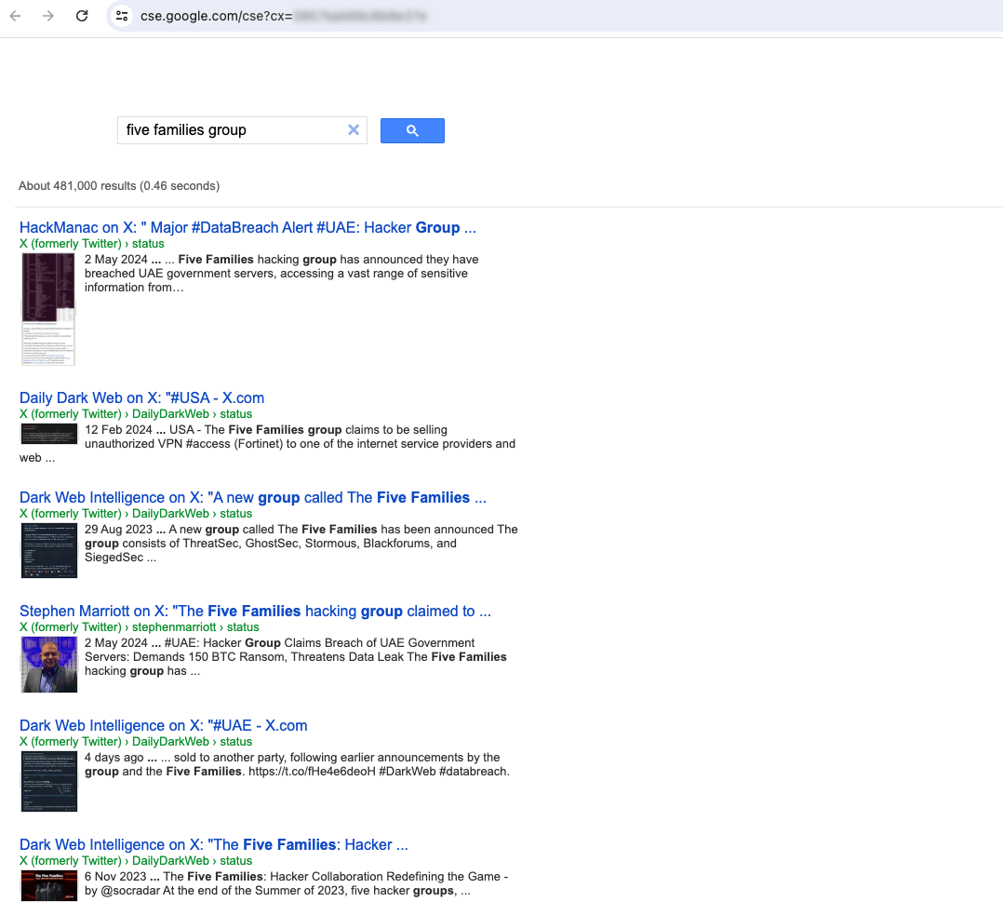
Task: Open HackManac Major #DataBreach Alert result
Action: [x=247, y=227]
